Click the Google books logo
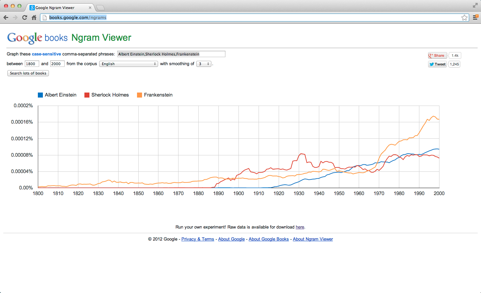The height and width of the screenshot is (293, 481). pos(38,38)
